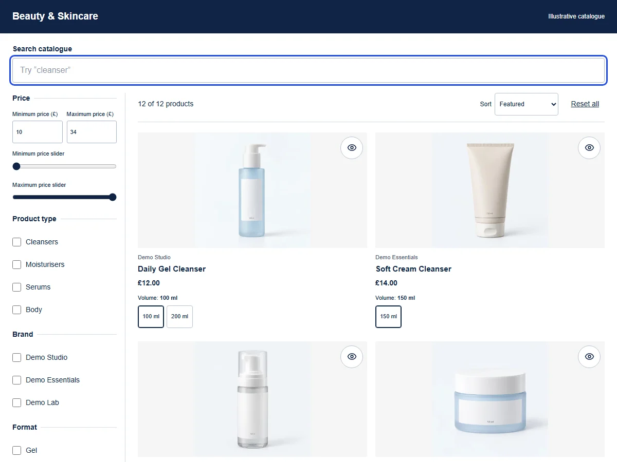
Task: Click the Maximum price input box
Action: pos(92,132)
